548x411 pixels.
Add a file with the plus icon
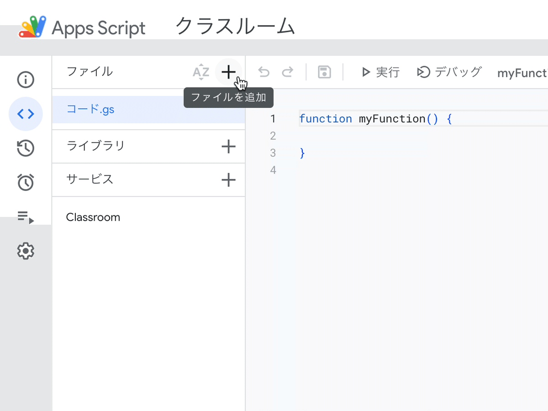228,72
